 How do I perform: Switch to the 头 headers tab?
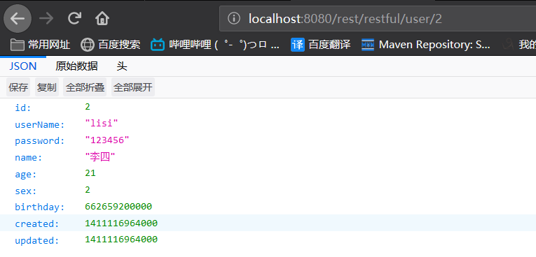(122, 66)
